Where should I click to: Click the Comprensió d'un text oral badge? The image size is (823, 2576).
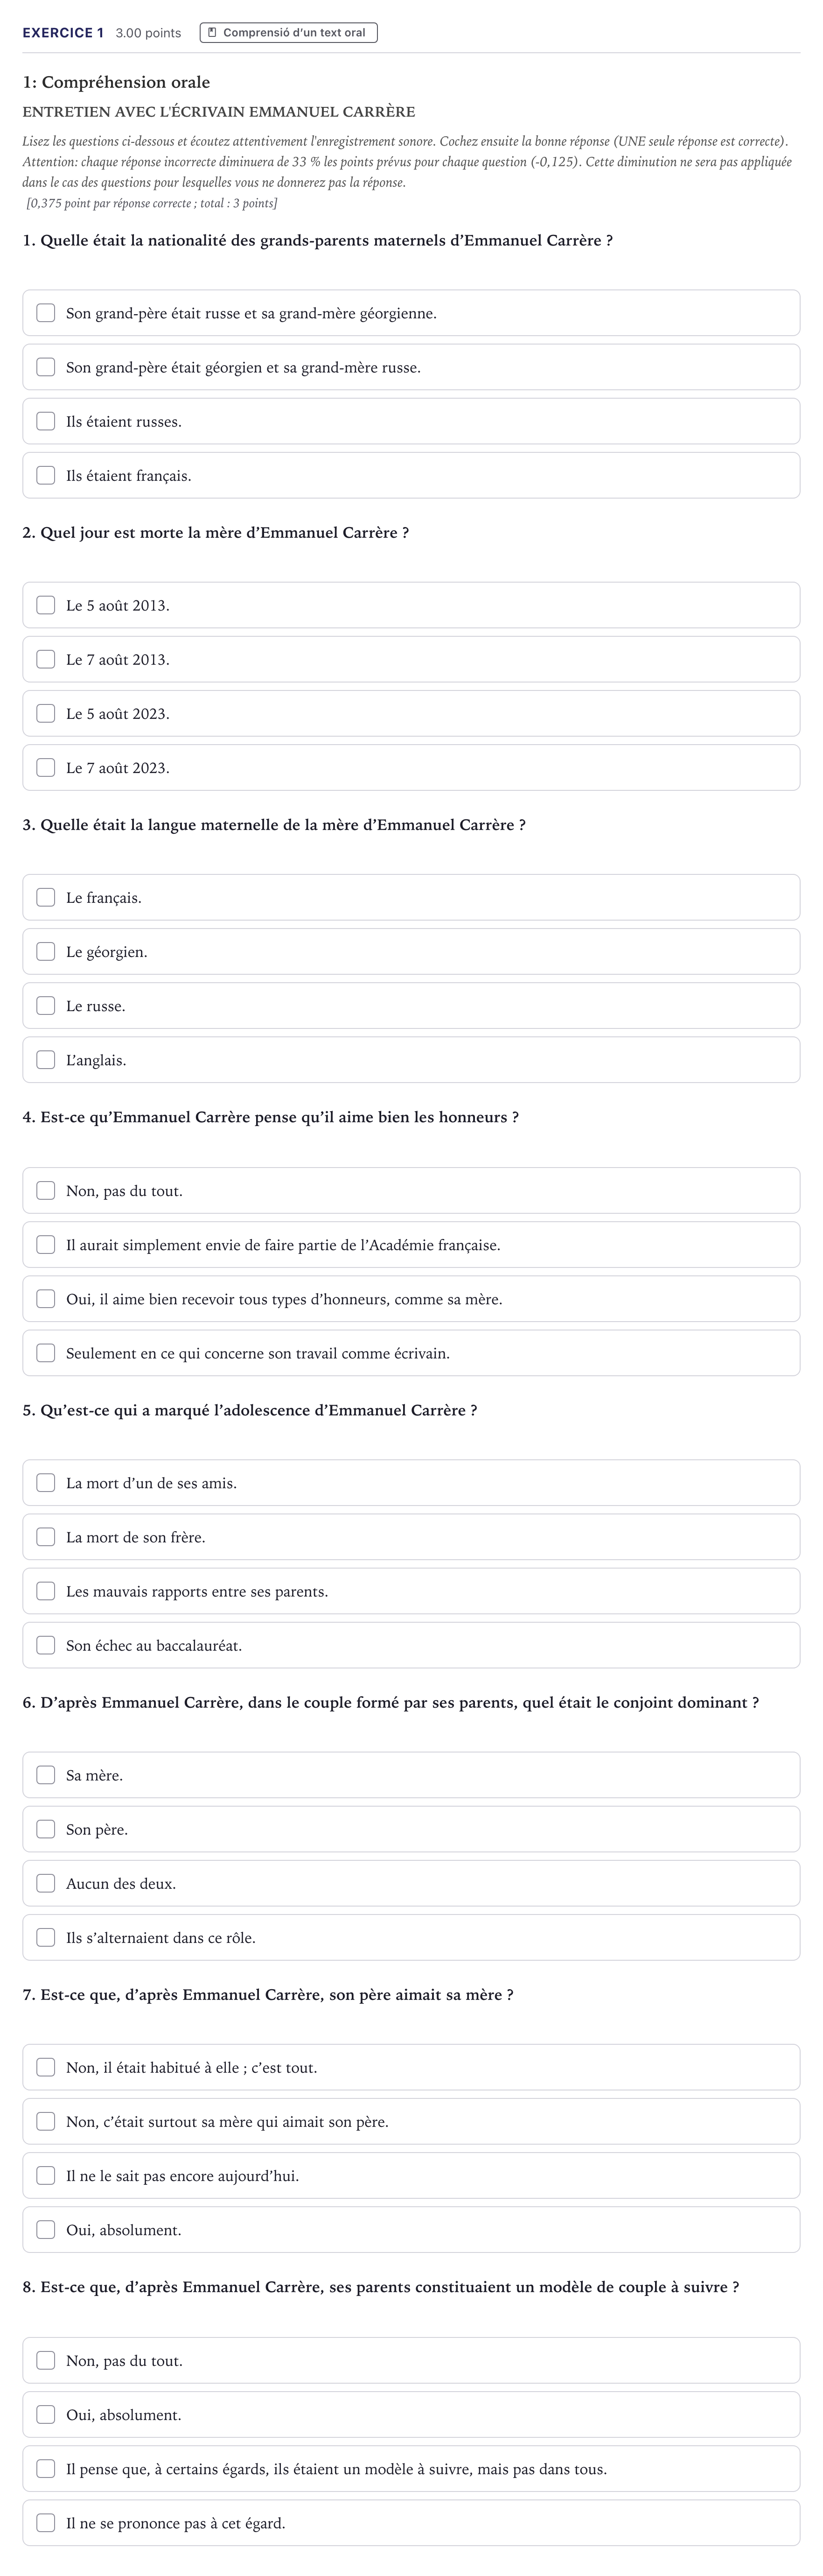(x=289, y=33)
